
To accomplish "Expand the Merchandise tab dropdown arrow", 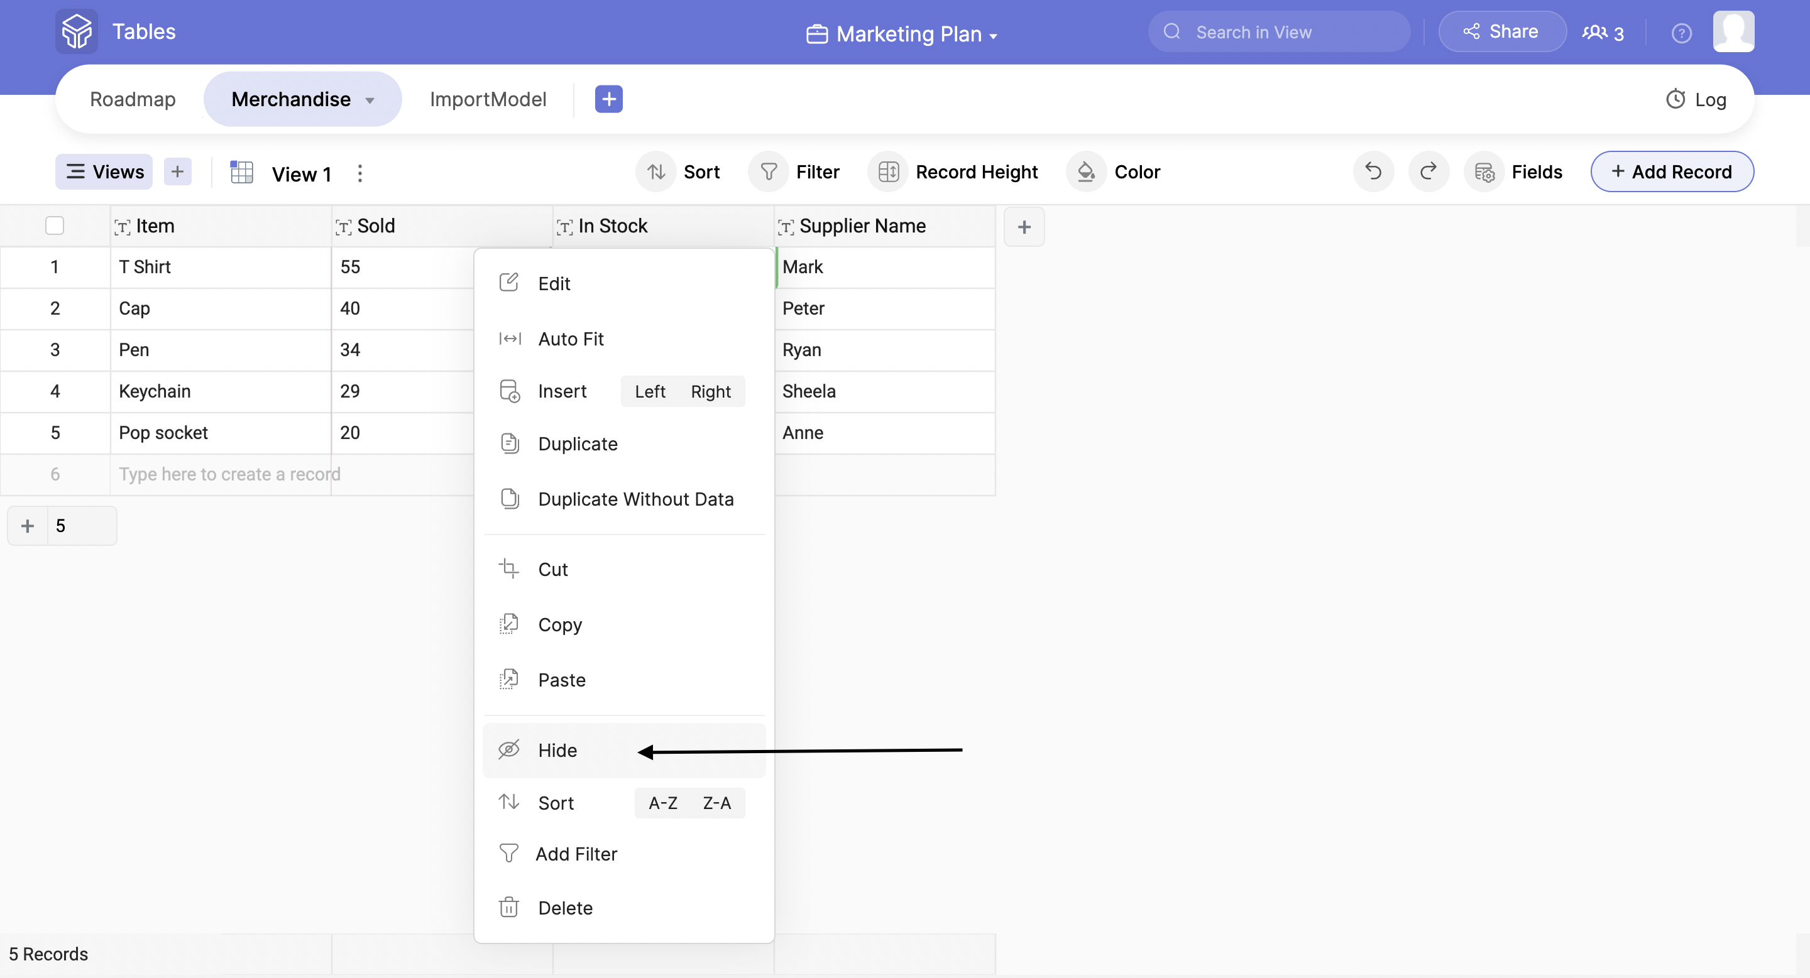I will pyautogui.click(x=370, y=101).
